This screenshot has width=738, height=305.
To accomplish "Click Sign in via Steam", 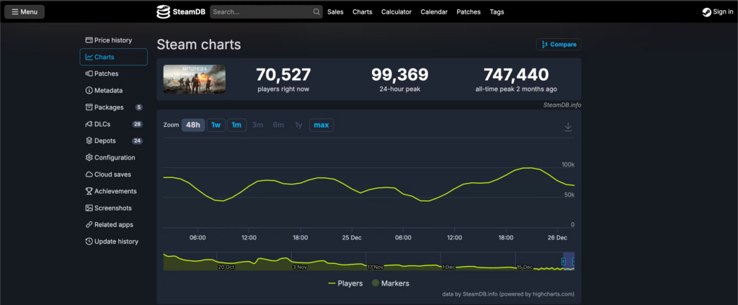I will click(x=718, y=12).
